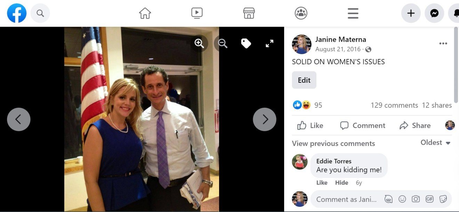Open the search magnifier icon
Viewport: 459px width, 212px height.
[40, 13]
